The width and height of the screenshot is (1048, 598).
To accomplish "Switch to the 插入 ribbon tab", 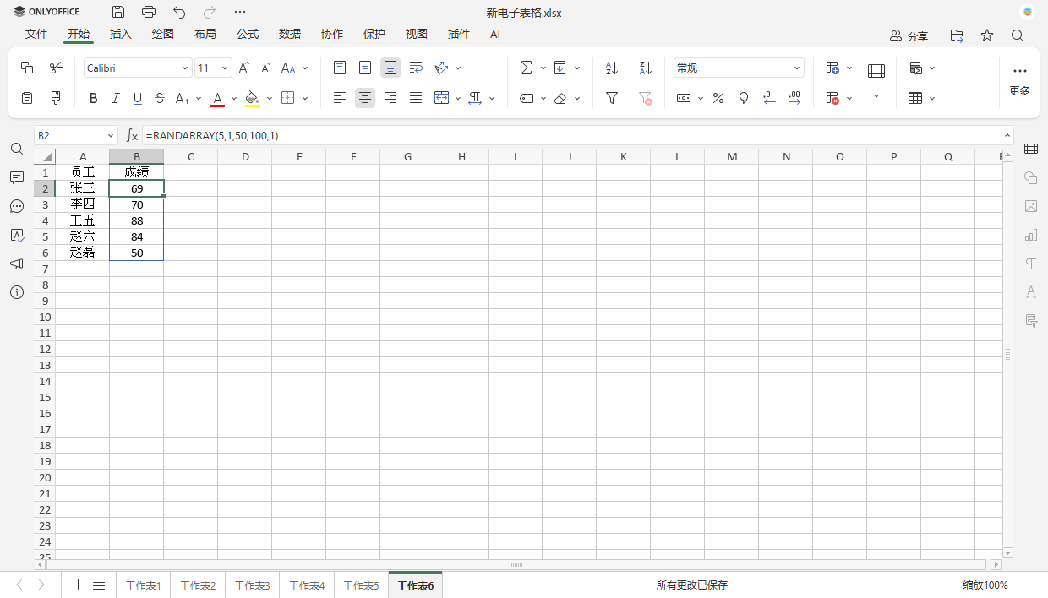I will (120, 34).
